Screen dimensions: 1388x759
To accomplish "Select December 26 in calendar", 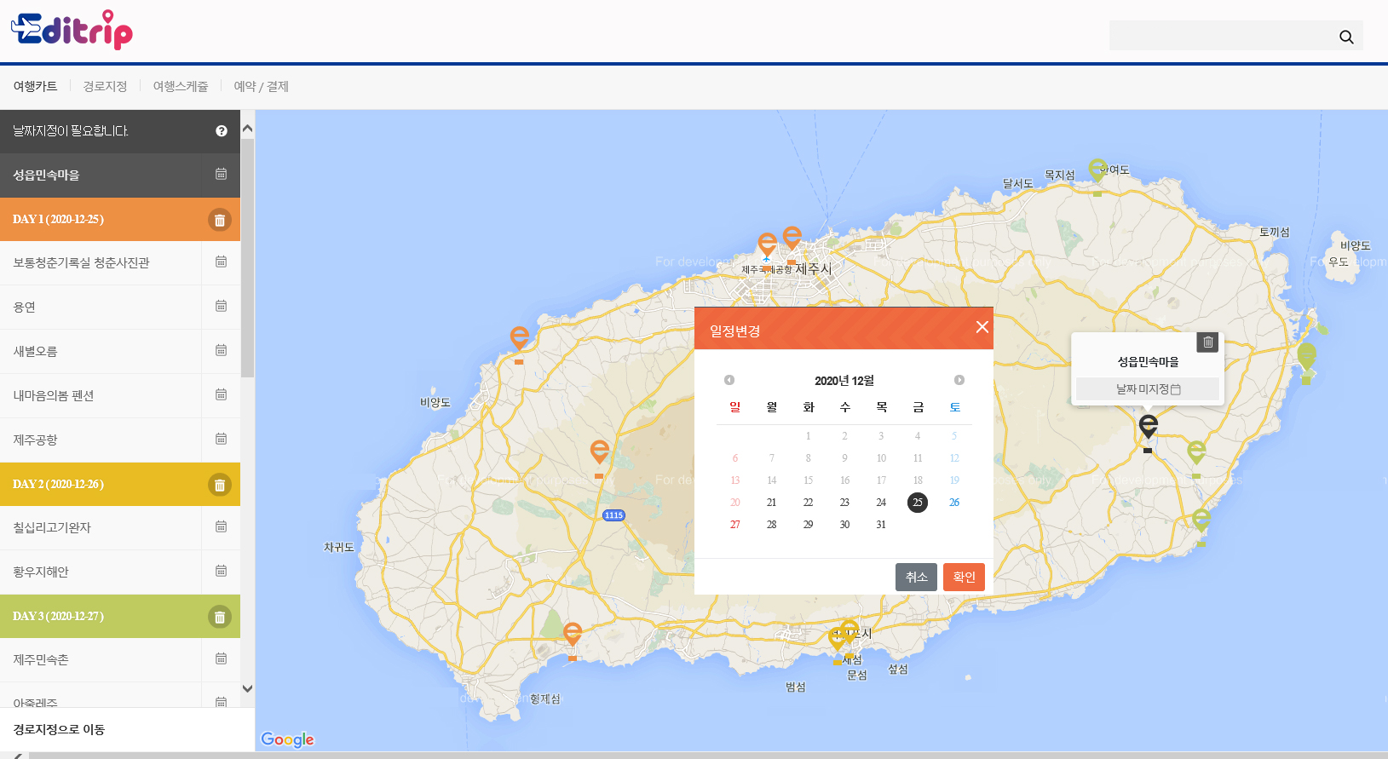I will click(x=954, y=503).
